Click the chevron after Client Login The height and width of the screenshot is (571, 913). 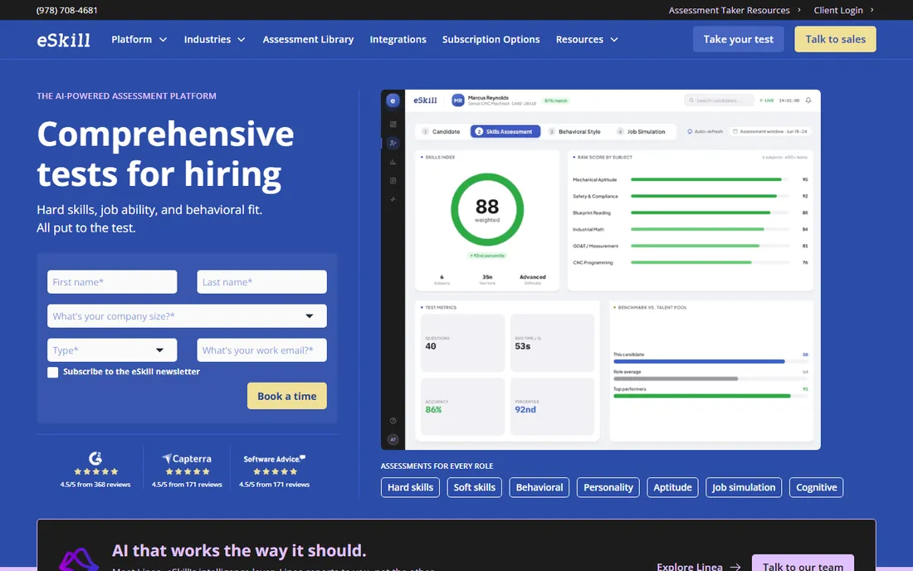(x=871, y=10)
